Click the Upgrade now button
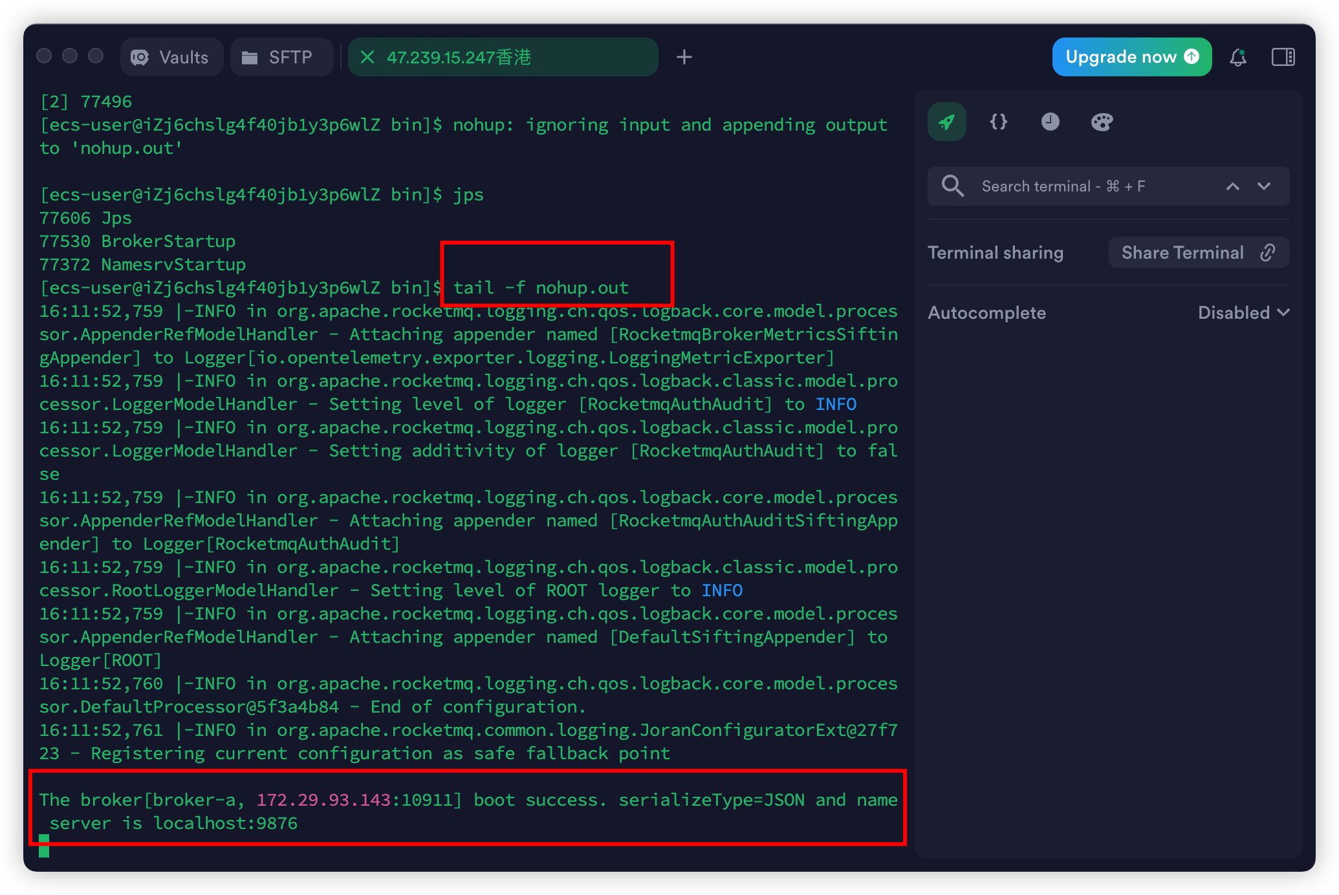Screen dimensions: 1339x895 (1131, 57)
